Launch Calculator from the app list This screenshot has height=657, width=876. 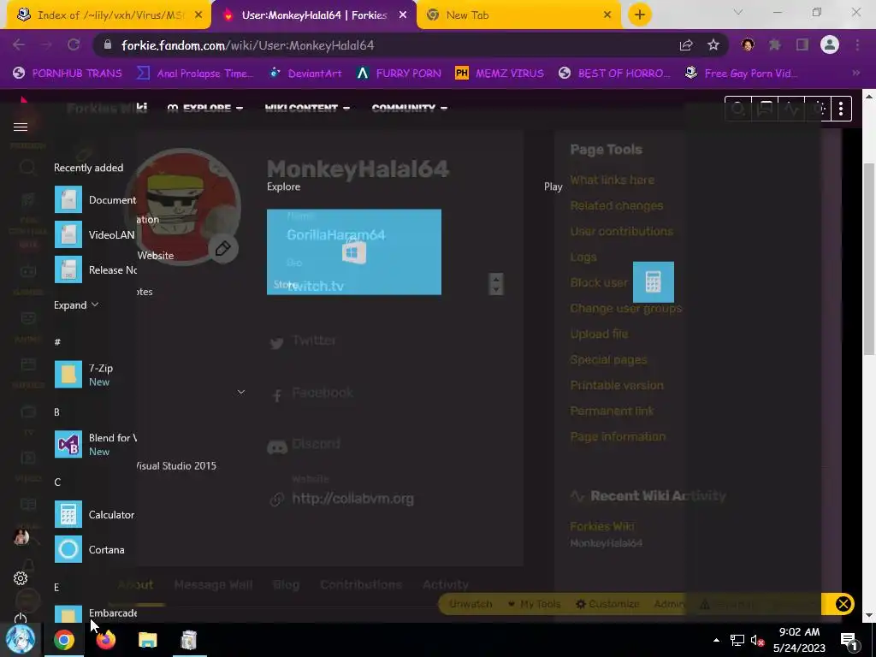(x=95, y=514)
